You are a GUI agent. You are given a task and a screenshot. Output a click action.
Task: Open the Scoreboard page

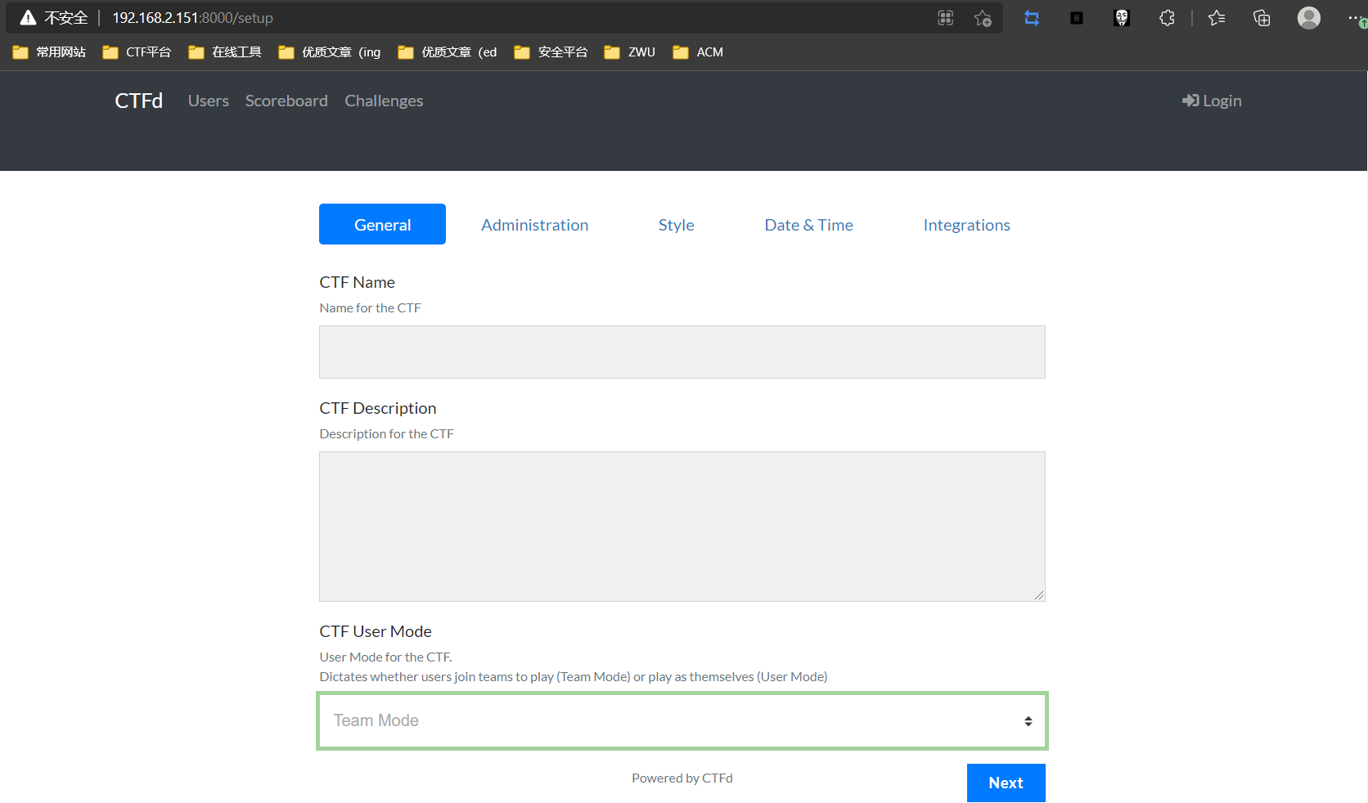pyautogui.click(x=286, y=101)
